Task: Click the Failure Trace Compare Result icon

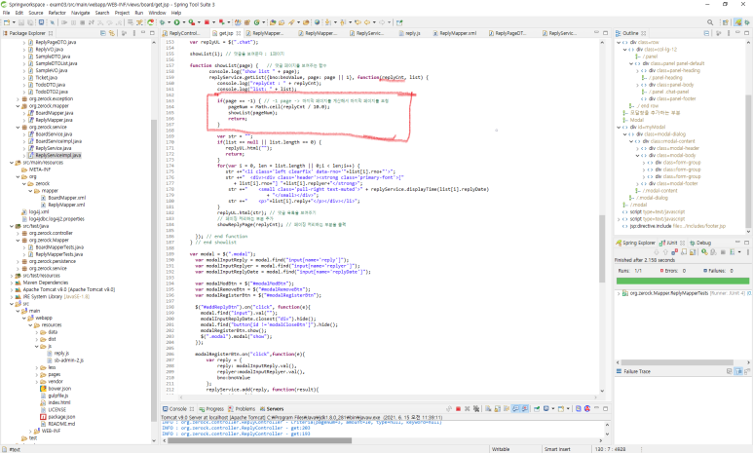Action: click(x=747, y=371)
